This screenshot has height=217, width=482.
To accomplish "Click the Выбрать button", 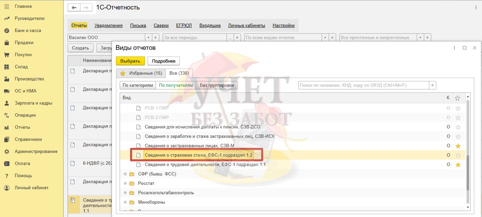I will [x=130, y=61].
